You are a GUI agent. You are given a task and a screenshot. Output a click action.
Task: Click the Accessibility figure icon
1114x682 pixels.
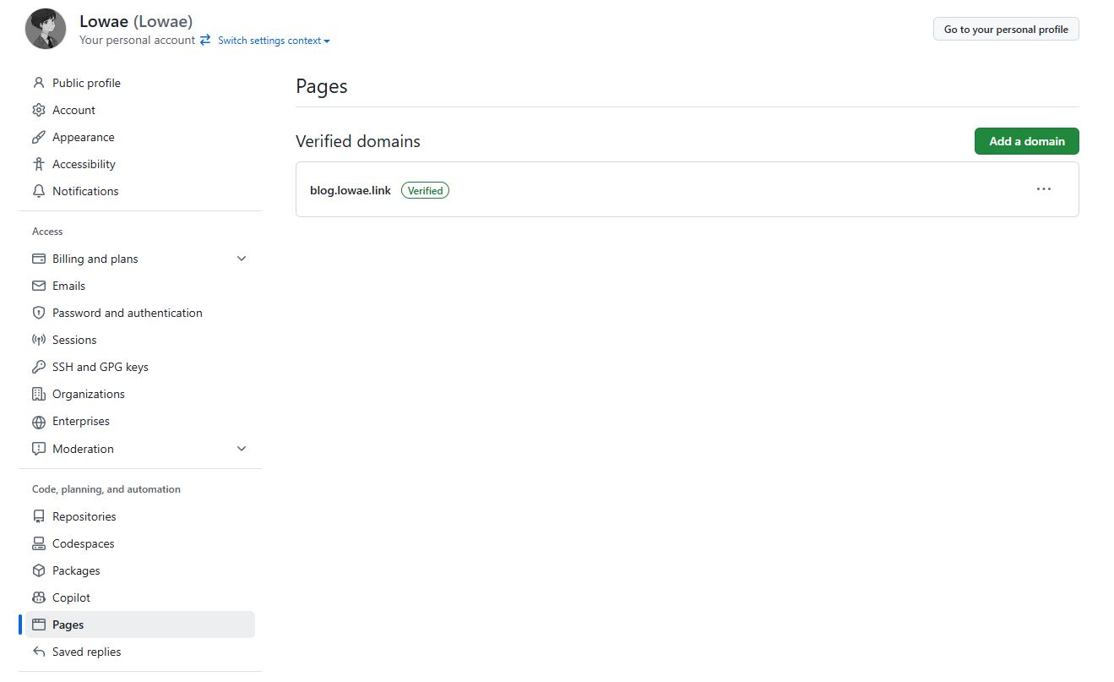pyautogui.click(x=39, y=164)
